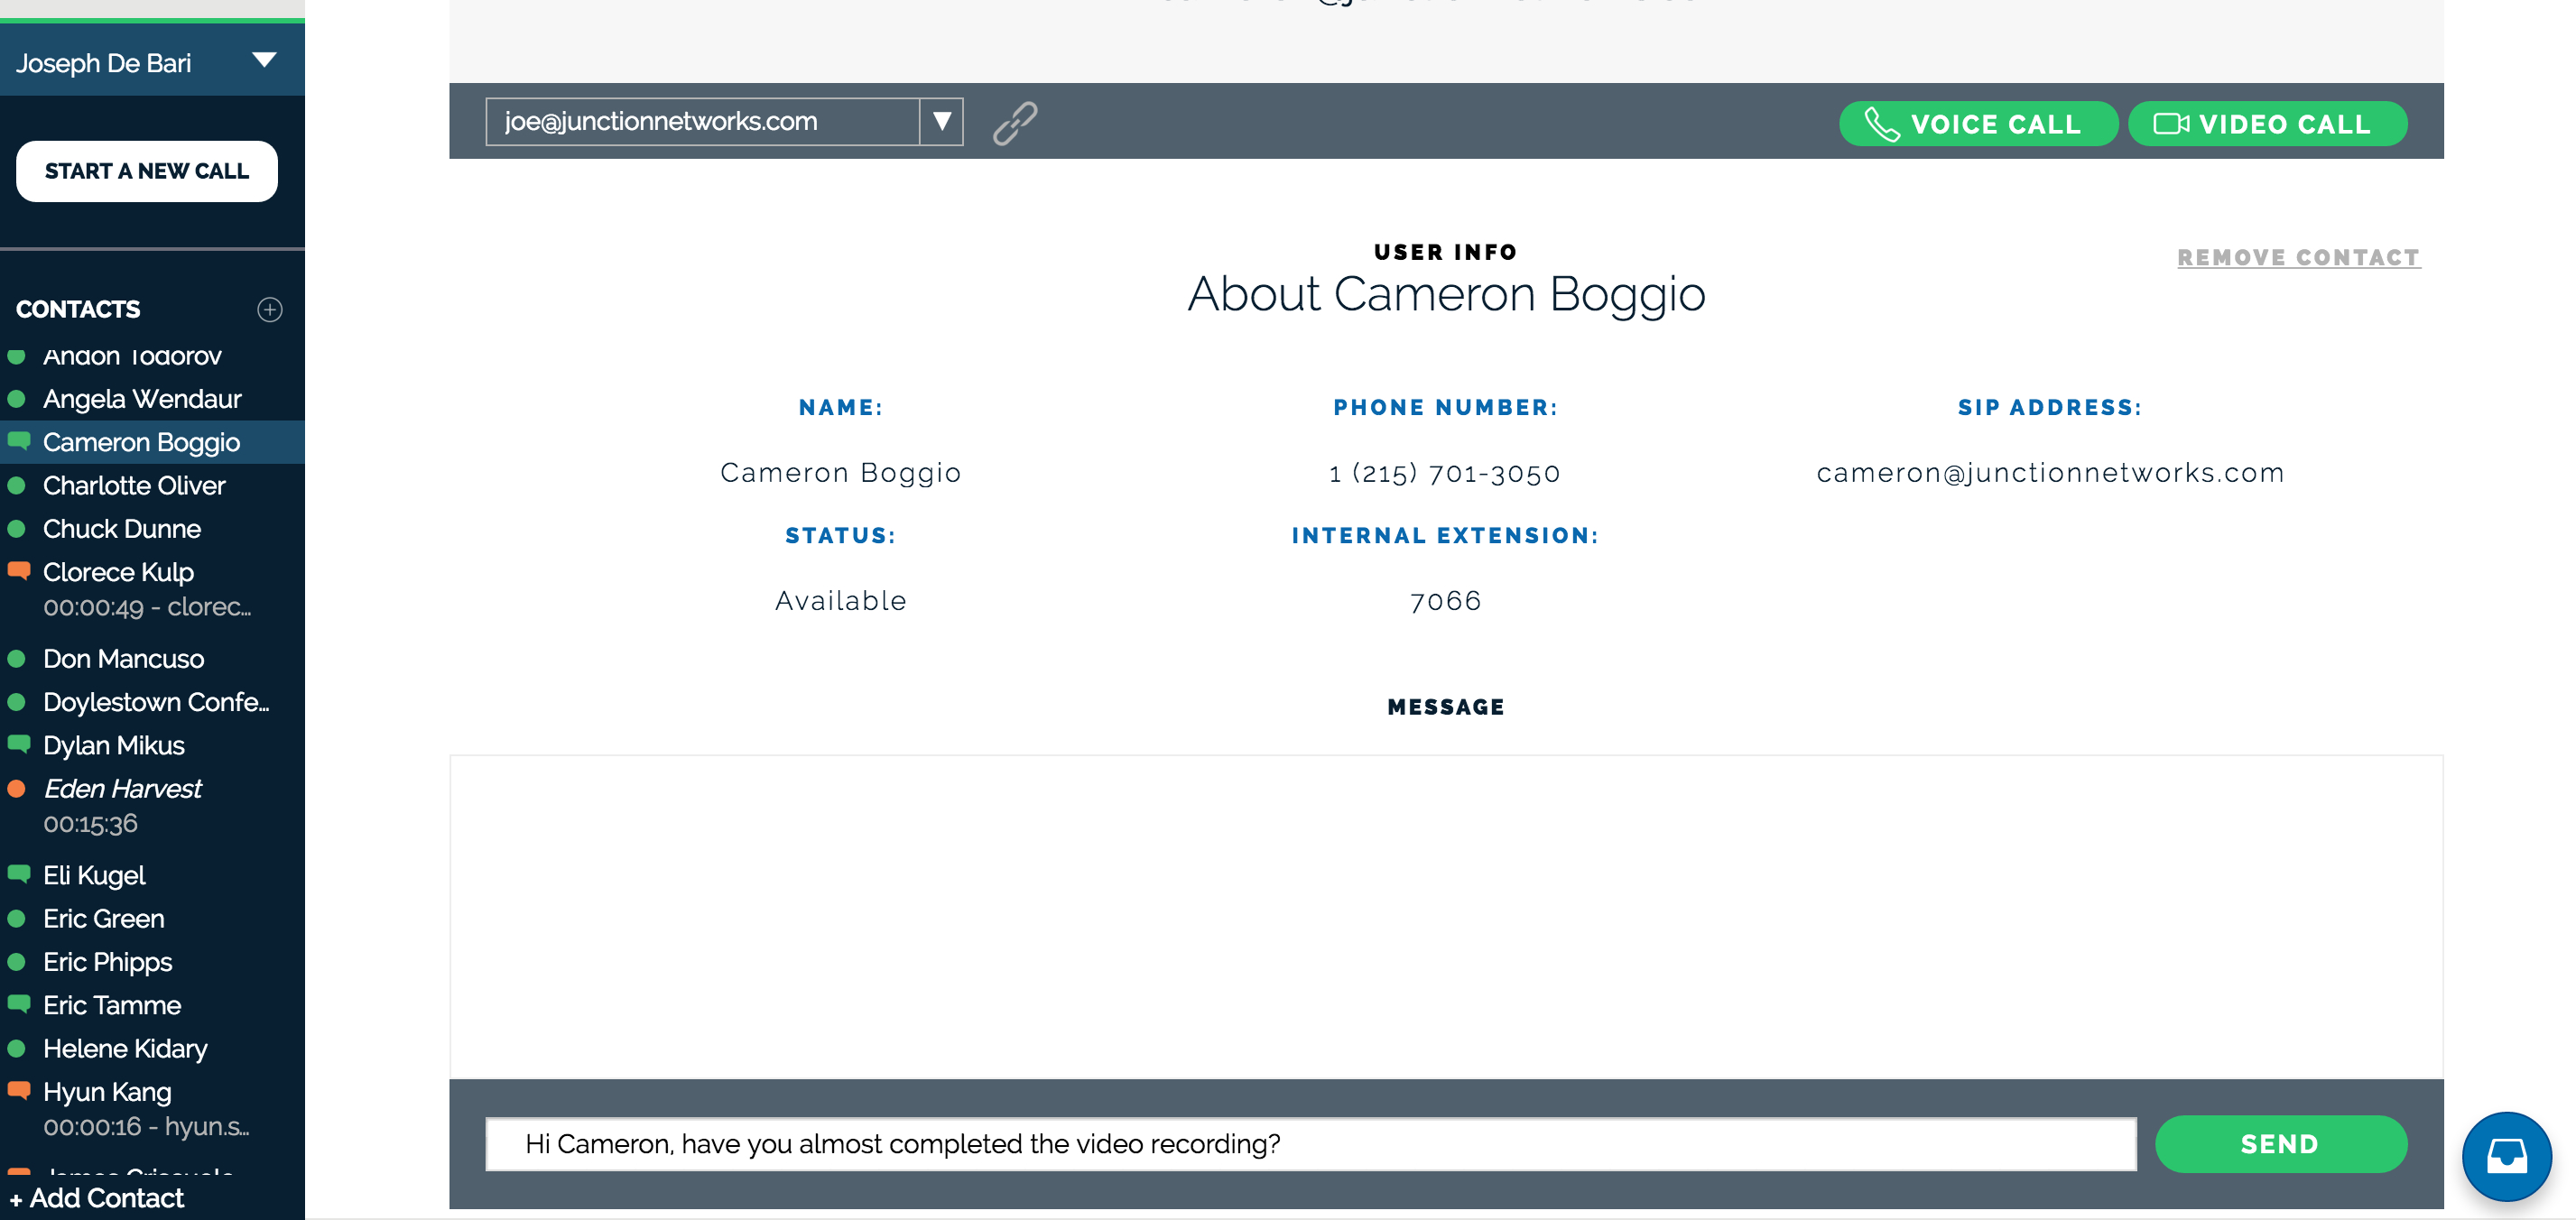2576x1220 pixels.
Task: Click the orange presence indicator beside Eden Harvest
Action: [16, 787]
